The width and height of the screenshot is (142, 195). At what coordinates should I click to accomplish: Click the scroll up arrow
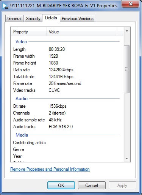[127, 31]
